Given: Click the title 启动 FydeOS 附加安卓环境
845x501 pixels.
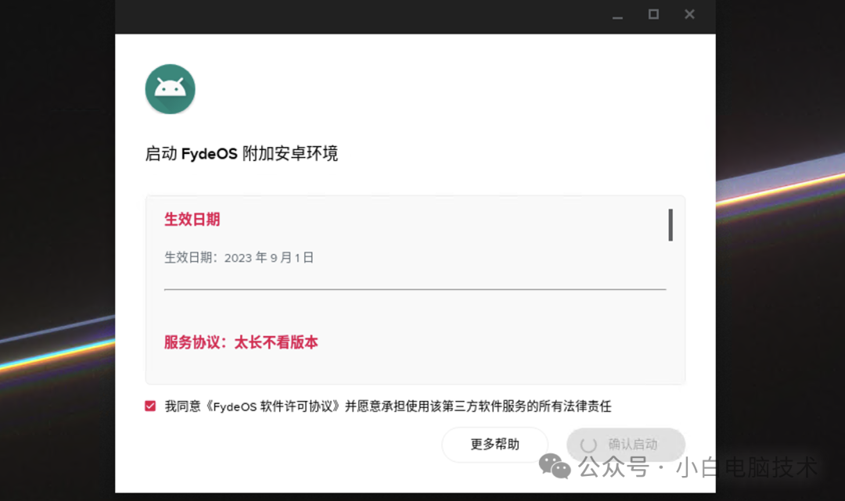Looking at the screenshot, I should pyautogui.click(x=242, y=154).
